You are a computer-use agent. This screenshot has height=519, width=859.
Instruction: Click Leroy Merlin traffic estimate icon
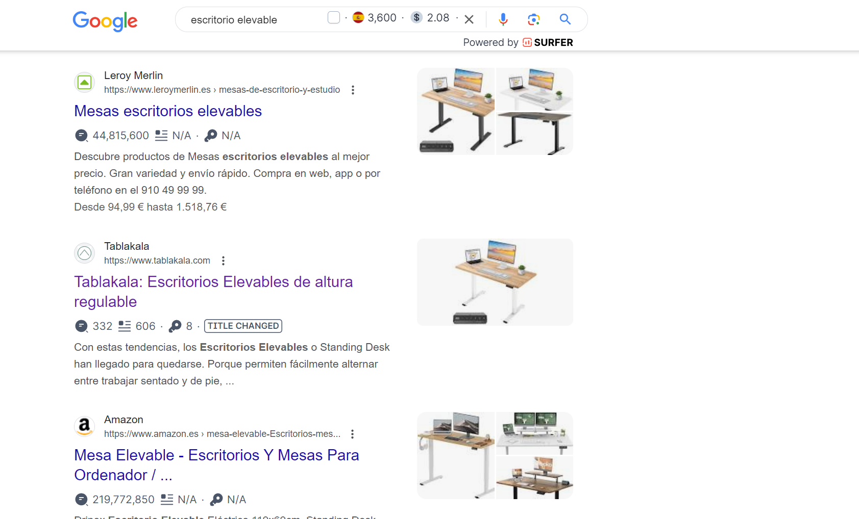pos(81,136)
